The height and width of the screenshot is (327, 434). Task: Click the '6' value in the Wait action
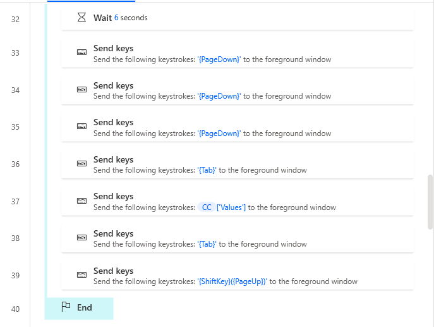click(x=116, y=18)
